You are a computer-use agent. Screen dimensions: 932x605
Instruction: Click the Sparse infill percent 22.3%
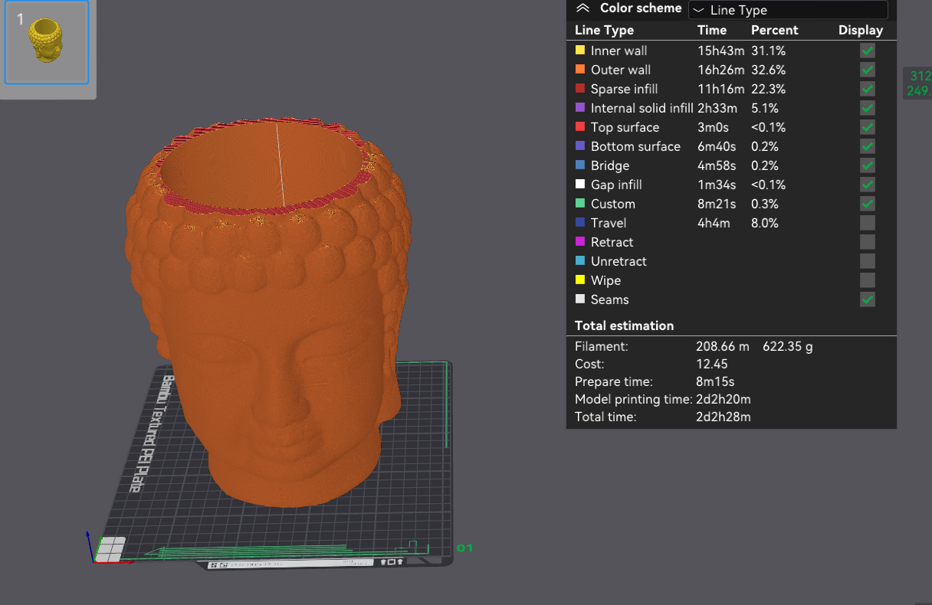(769, 89)
